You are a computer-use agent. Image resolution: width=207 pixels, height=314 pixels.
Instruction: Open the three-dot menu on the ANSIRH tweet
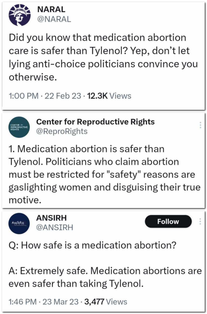click(201, 222)
